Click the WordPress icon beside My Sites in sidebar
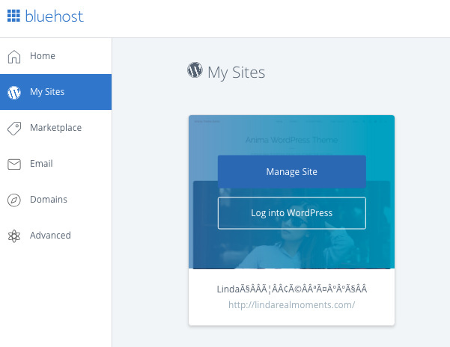 click(14, 92)
